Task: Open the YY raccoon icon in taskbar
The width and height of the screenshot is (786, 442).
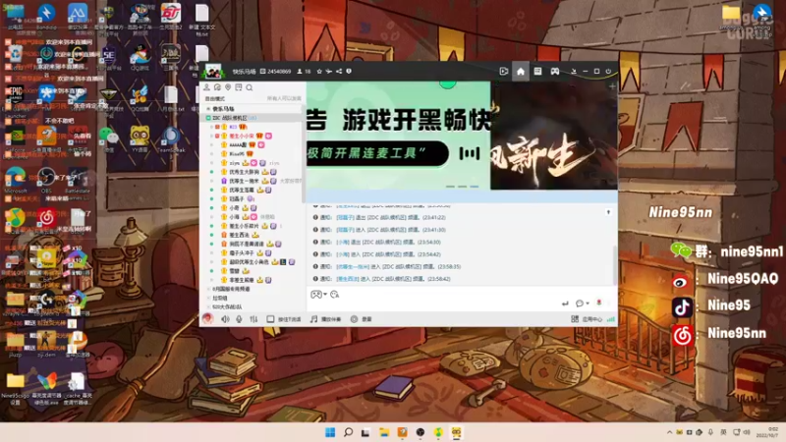Action: coord(456,432)
